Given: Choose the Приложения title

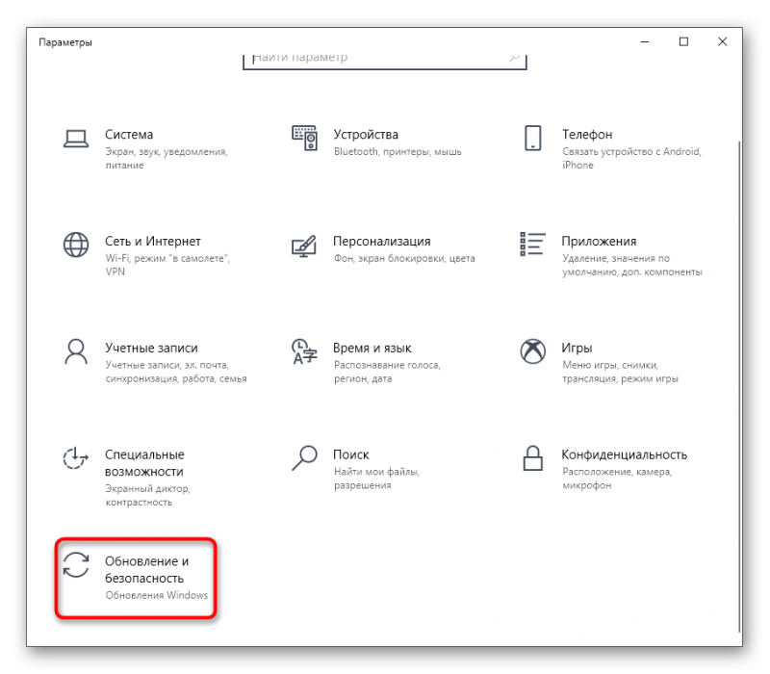Looking at the screenshot, I should (599, 242).
